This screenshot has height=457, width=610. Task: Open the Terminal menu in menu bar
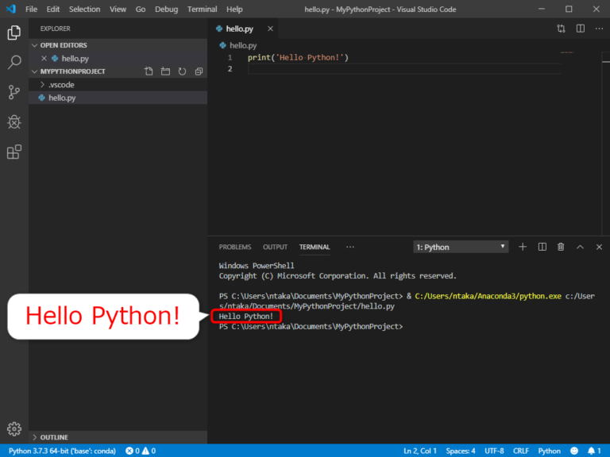tap(202, 9)
